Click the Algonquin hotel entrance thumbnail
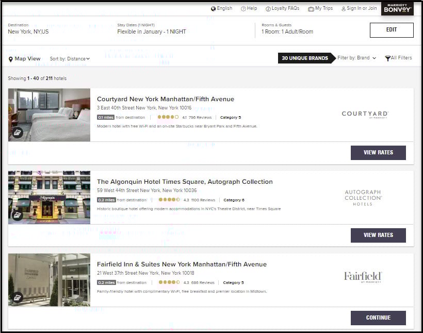The height and width of the screenshot is (333, 423). pyautogui.click(x=49, y=197)
